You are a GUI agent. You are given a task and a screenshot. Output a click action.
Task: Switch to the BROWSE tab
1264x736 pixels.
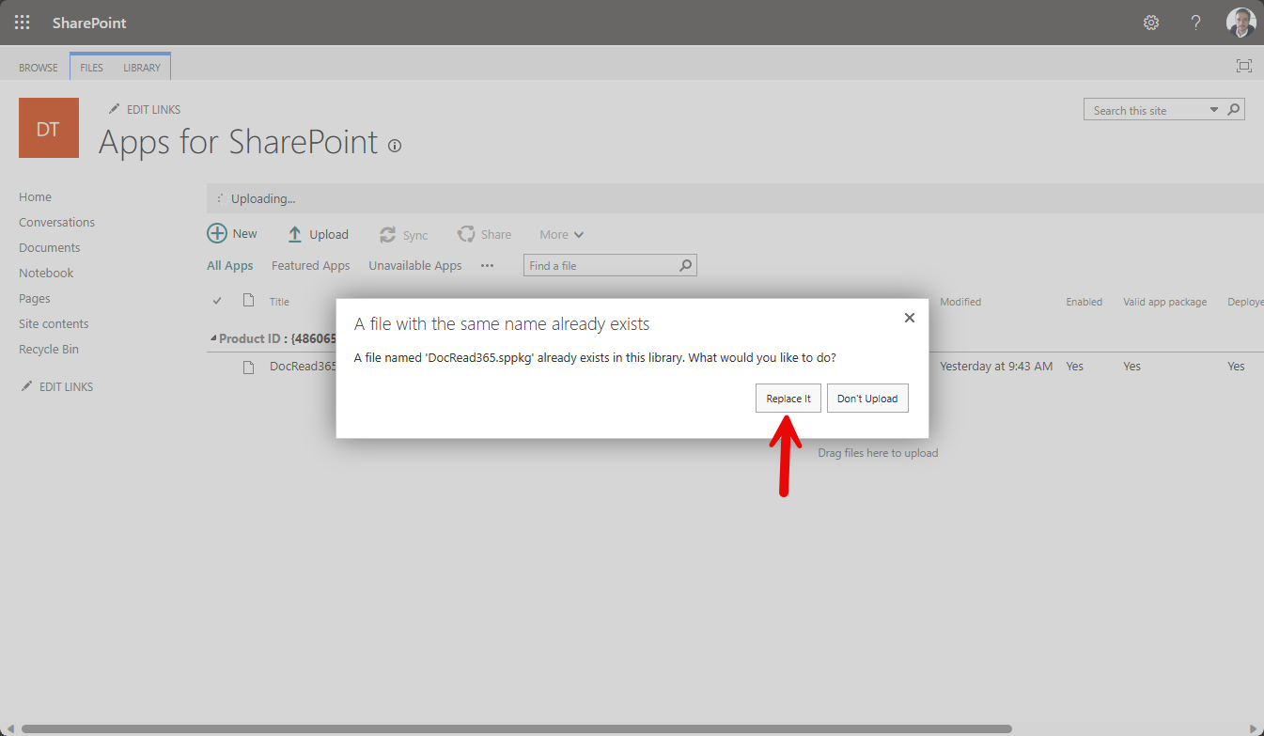[x=39, y=68]
